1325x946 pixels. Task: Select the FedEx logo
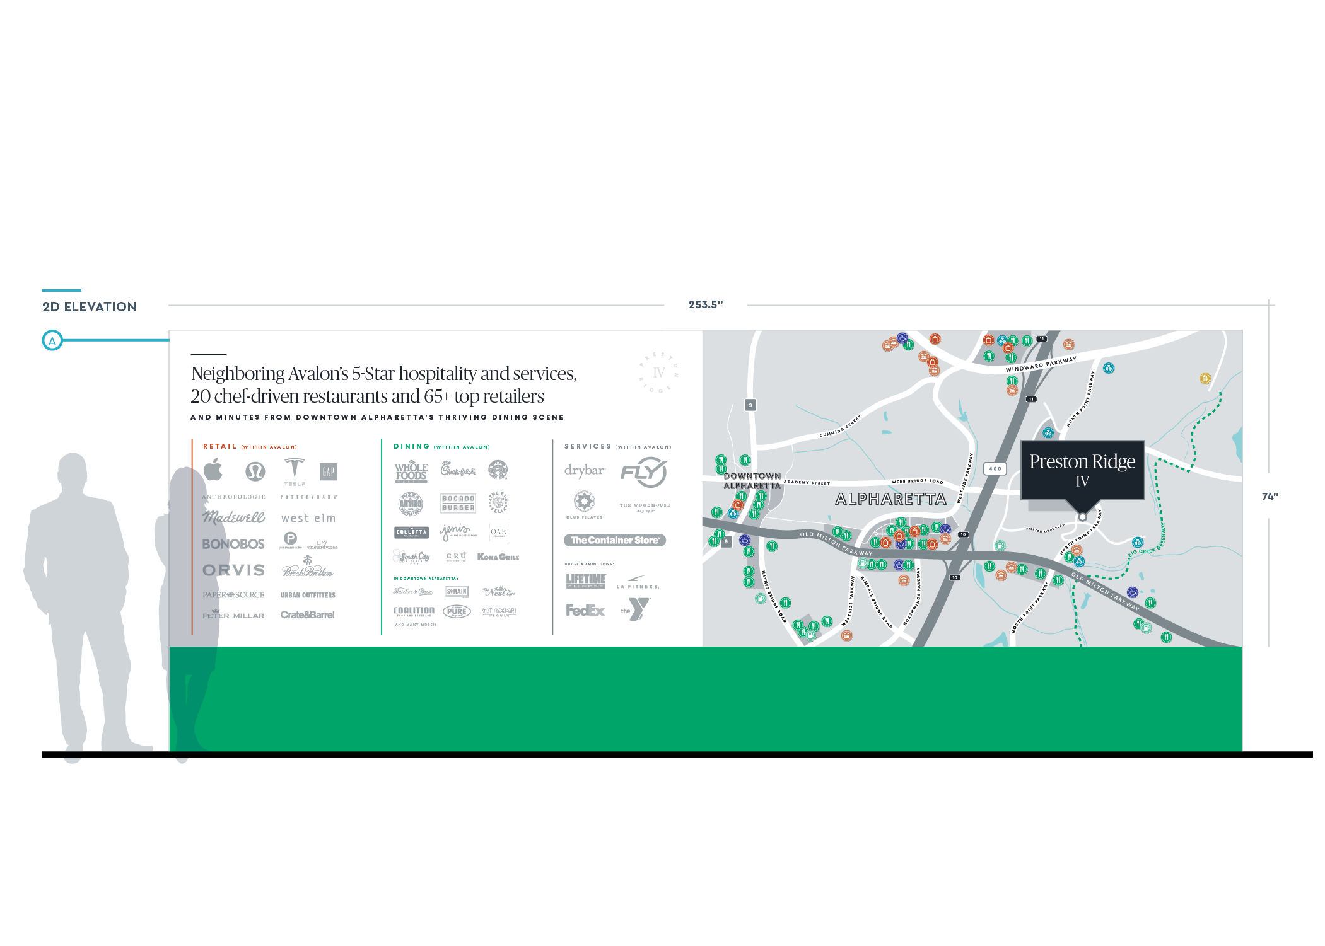point(585,610)
